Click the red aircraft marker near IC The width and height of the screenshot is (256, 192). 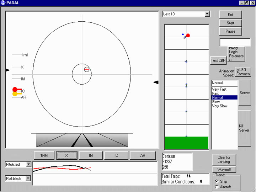click(15, 90)
